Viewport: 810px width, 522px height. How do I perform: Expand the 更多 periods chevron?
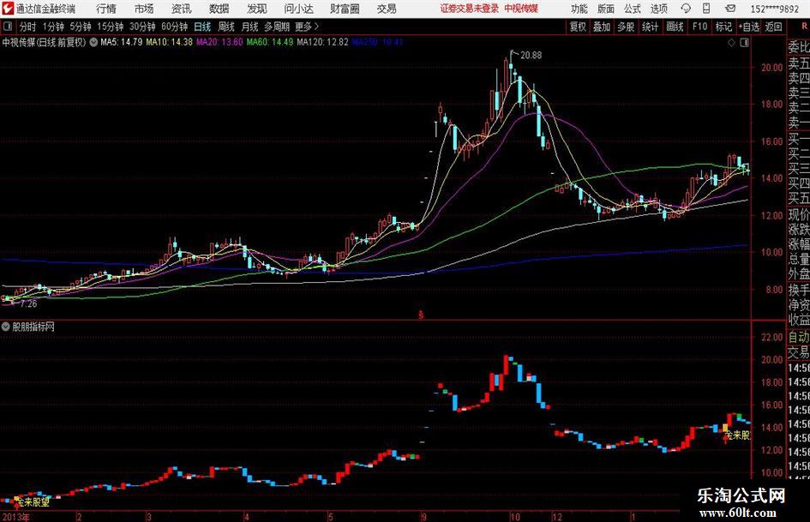click(x=308, y=27)
